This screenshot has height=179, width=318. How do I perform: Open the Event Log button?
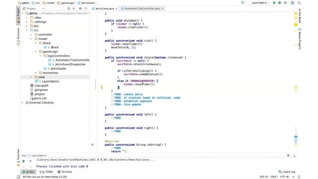tap(287, 172)
